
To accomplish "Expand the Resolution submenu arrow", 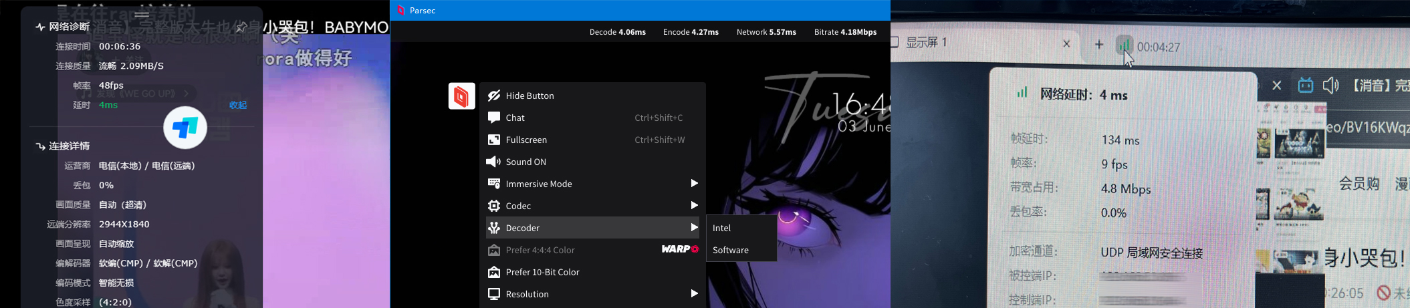I will [694, 293].
